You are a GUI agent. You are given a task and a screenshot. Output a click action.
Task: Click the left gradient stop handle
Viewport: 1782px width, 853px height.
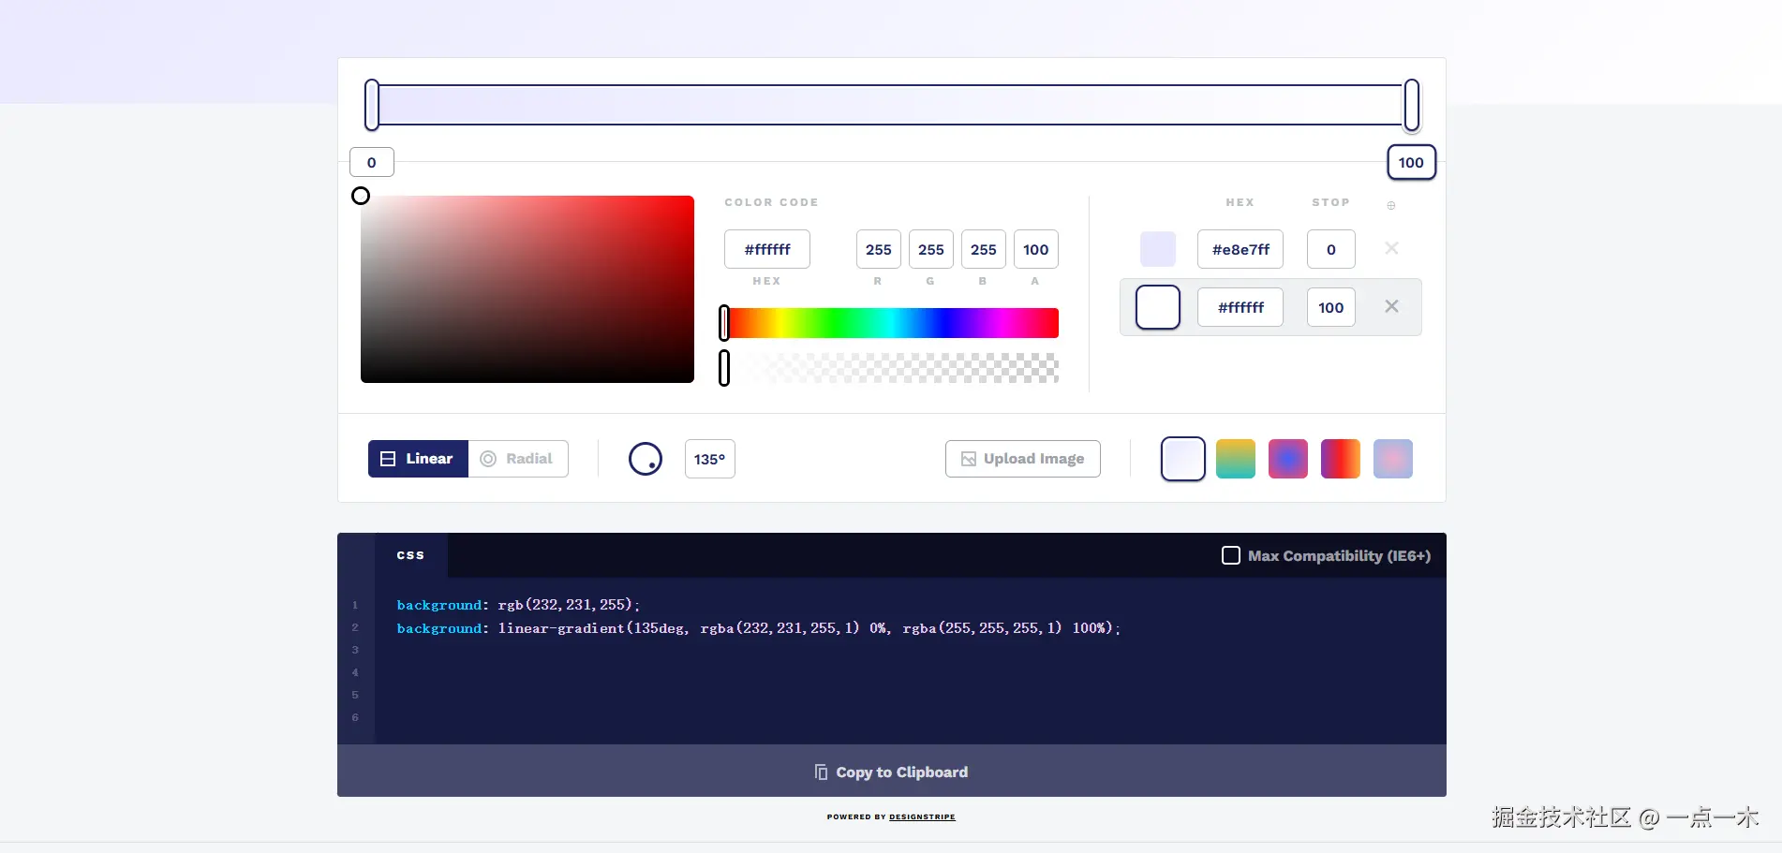(372, 104)
